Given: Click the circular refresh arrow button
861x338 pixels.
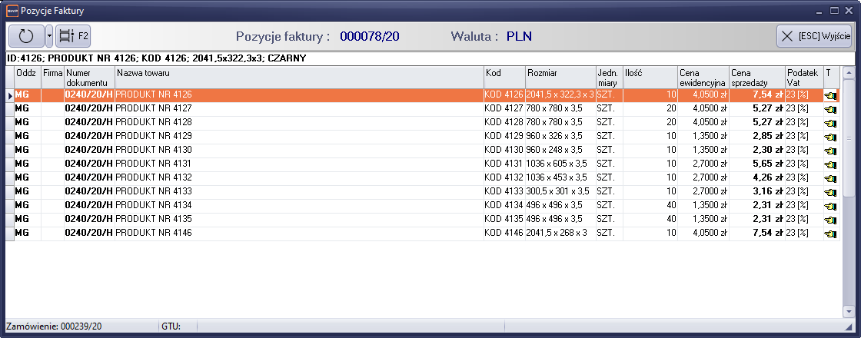Looking at the screenshot, I should coord(26,36).
